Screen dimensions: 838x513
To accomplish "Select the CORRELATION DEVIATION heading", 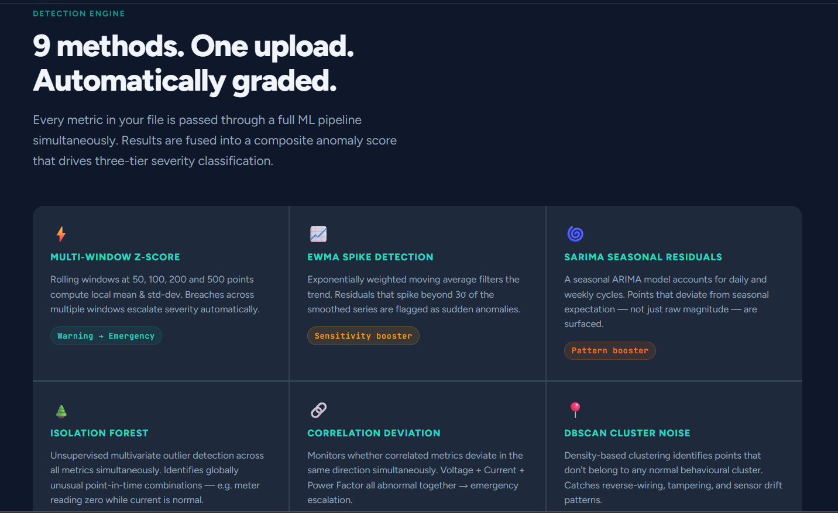I will (x=374, y=433).
